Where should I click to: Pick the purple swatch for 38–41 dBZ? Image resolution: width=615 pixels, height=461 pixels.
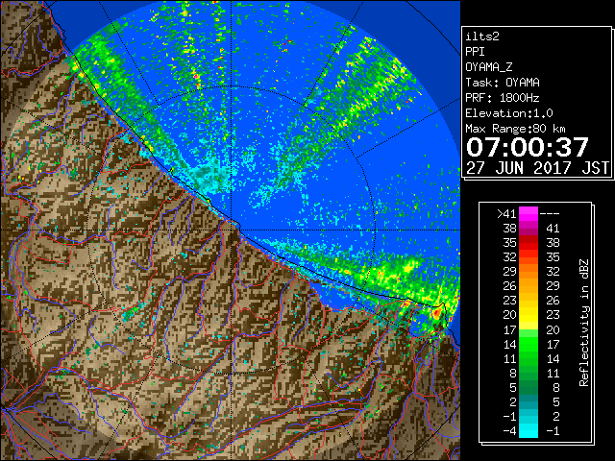(x=529, y=229)
